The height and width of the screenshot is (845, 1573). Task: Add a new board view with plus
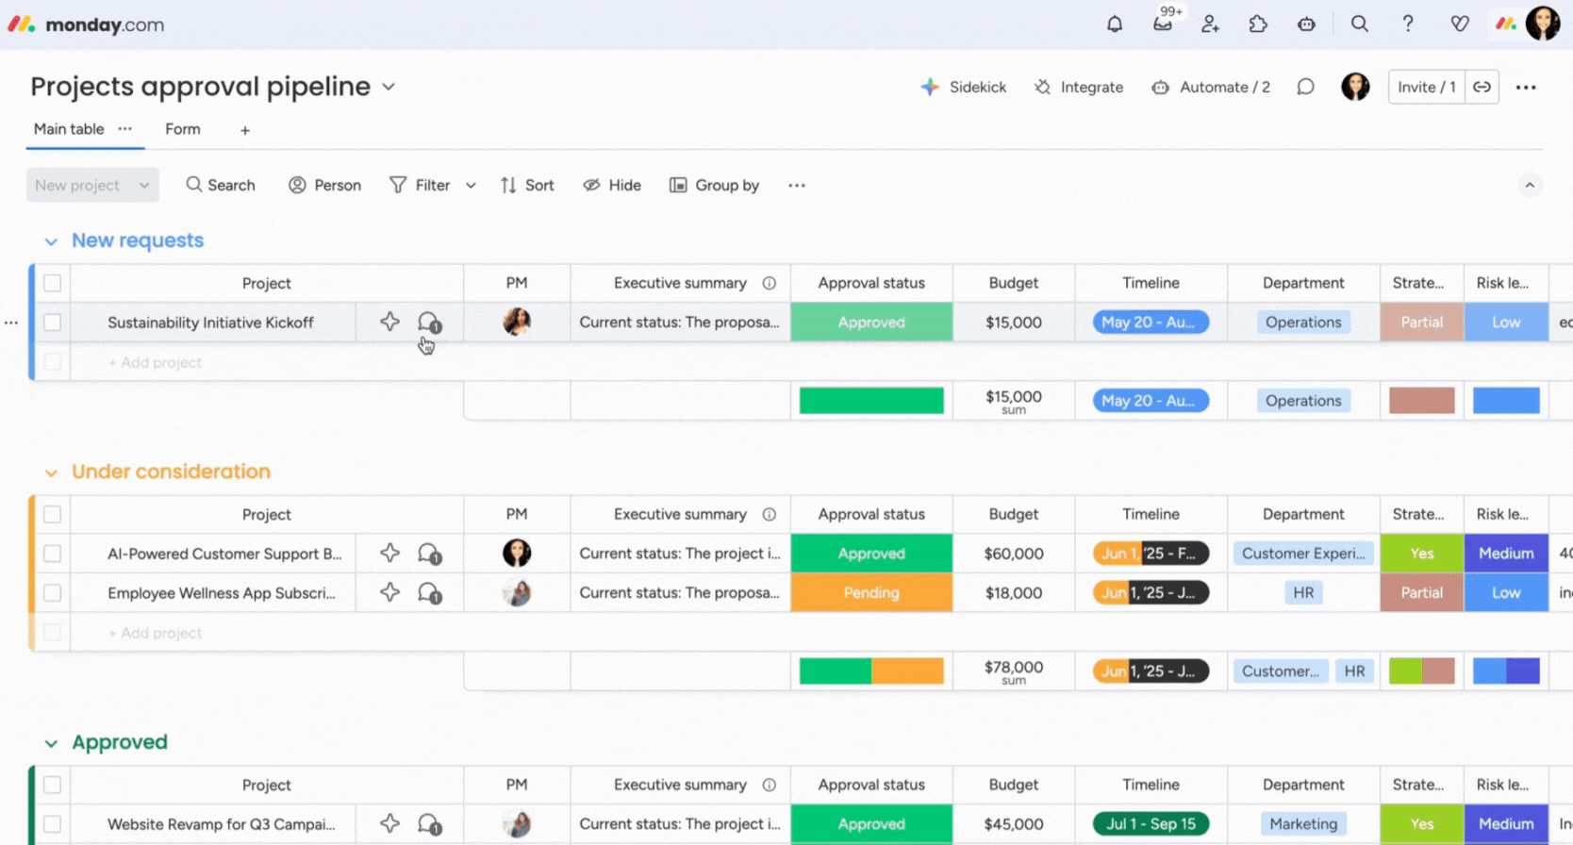pos(245,130)
